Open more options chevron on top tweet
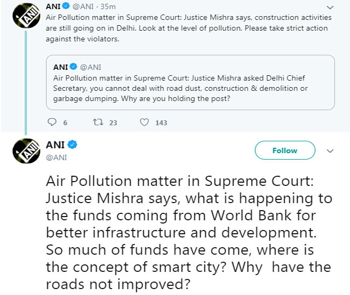 tap(331, 9)
